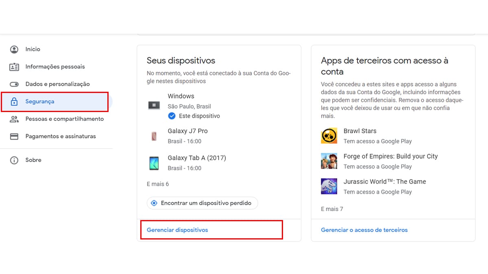
Task: Click the Windows laptop device icon
Action: tap(154, 106)
